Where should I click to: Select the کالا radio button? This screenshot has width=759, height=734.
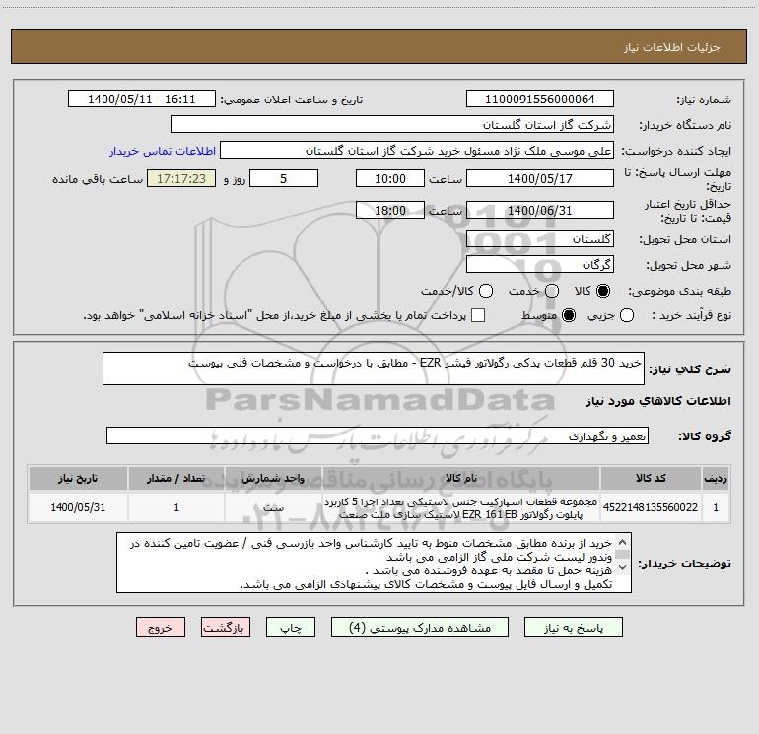(x=603, y=291)
